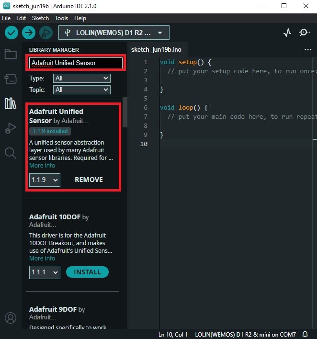Click the LIBRARY MANAGER panel heading

(x=54, y=50)
